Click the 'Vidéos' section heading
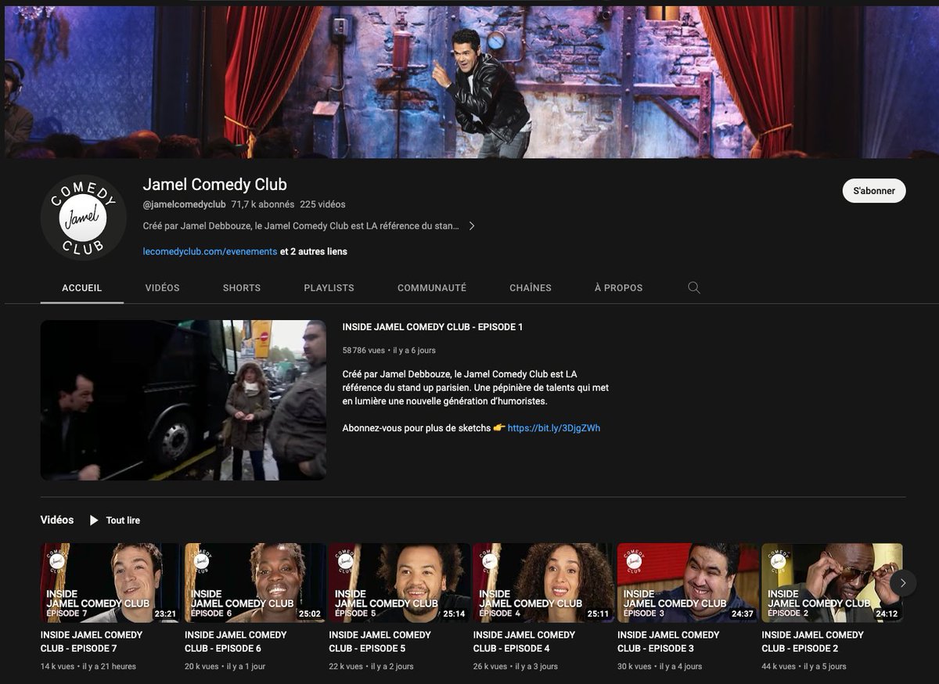The width and height of the screenshot is (939, 684). tap(57, 520)
